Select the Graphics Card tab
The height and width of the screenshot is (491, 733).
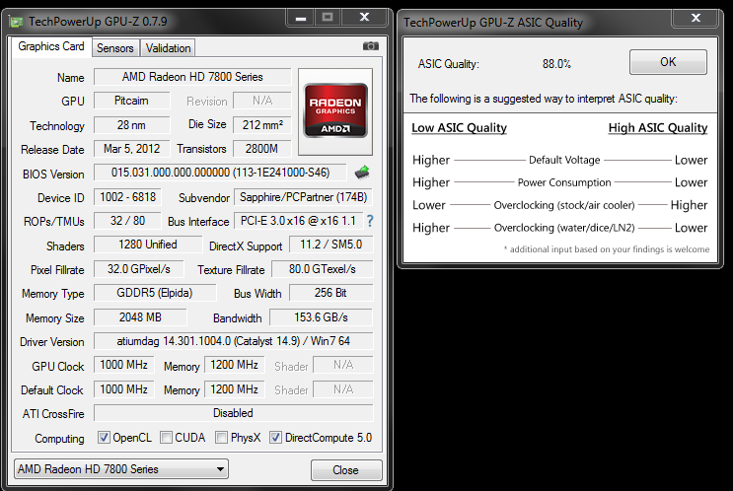pos(51,46)
